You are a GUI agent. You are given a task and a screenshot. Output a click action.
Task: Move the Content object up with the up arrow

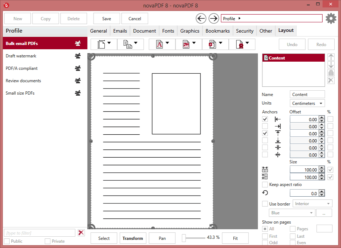click(331, 57)
